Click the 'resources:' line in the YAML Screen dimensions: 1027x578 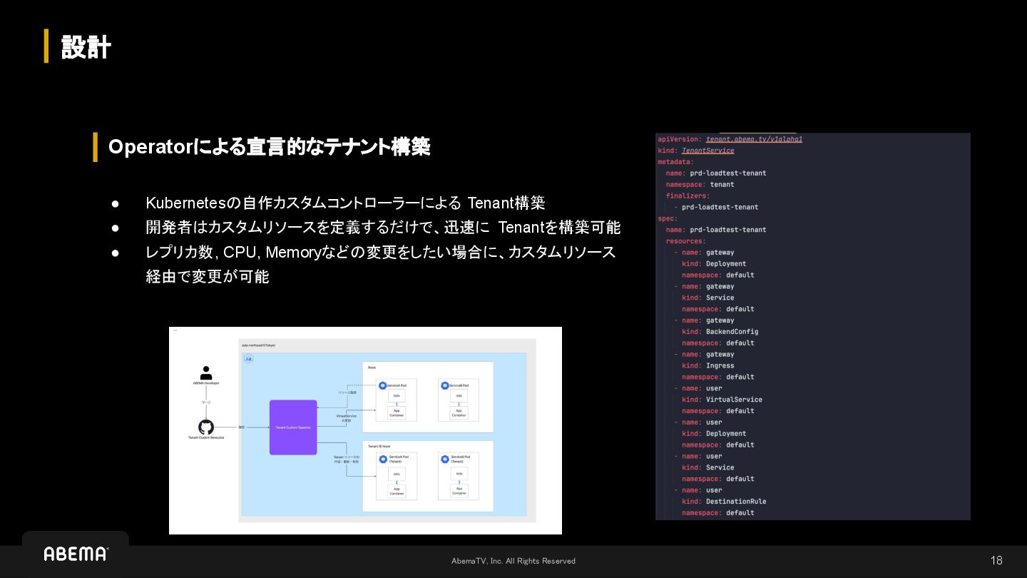tap(686, 241)
